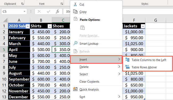Choose Table Rows Above
The height and width of the screenshot is (100, 173).
pos(147,67)
